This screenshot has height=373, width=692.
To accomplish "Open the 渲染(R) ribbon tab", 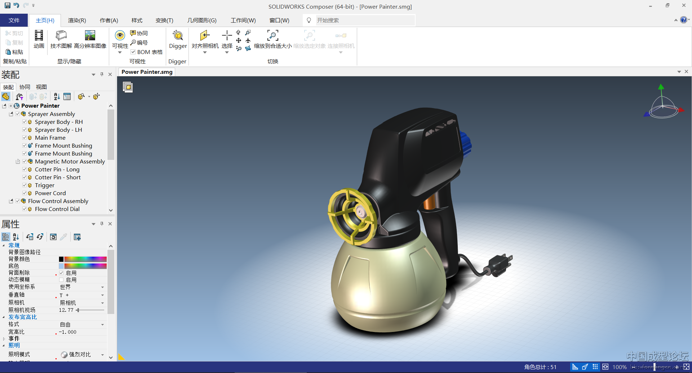I will (77, 21).
